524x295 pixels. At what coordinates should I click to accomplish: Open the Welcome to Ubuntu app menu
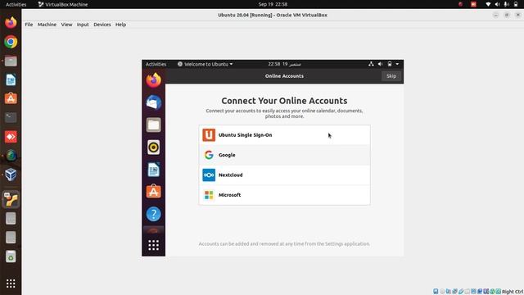pos(205,64)
